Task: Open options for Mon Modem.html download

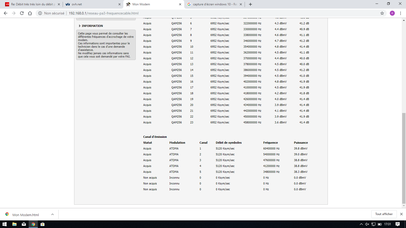Action: (53, 214)
